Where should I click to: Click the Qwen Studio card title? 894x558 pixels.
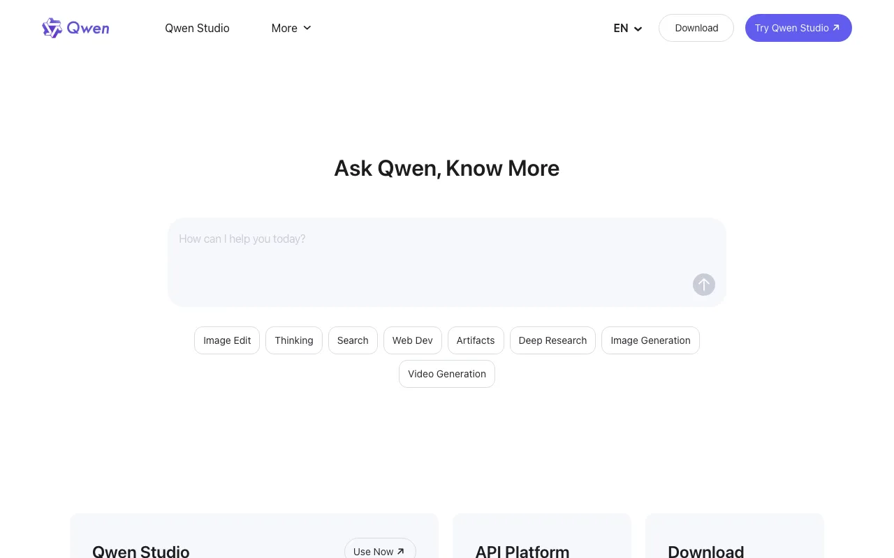[x=141, y=551]
